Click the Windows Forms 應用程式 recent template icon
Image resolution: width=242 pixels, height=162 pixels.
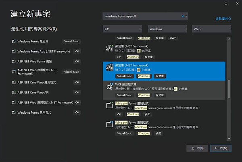[14, 112]
